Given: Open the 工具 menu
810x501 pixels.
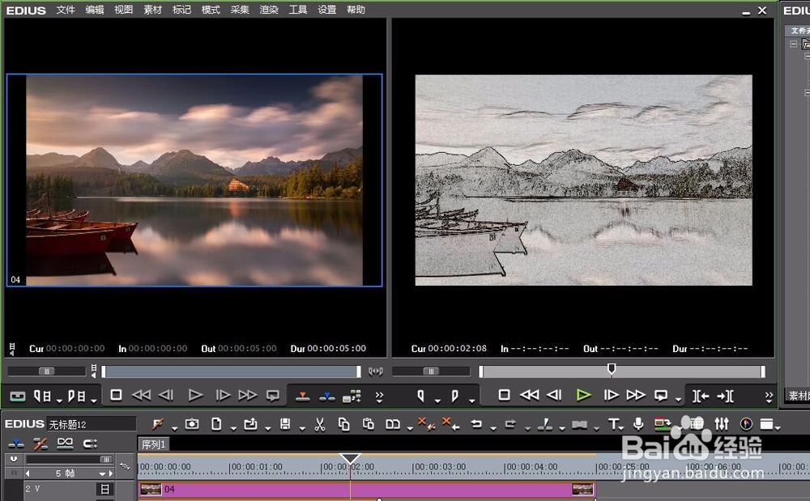Looking at the screenshot, I should click(297, 10).
